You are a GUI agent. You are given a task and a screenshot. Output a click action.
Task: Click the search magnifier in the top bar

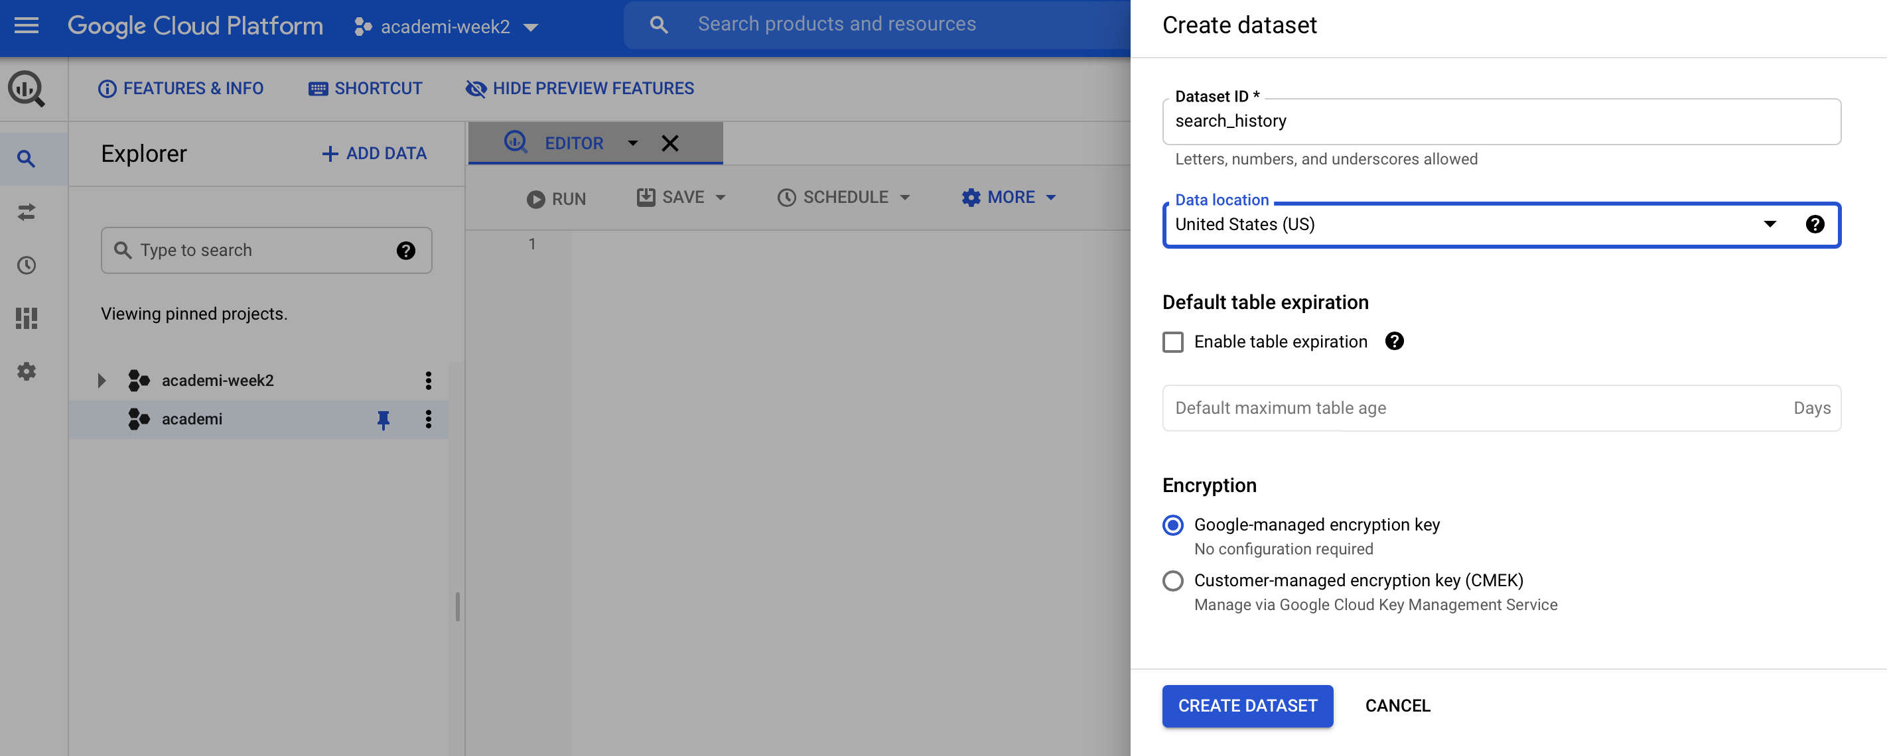(x=658, y=23)
